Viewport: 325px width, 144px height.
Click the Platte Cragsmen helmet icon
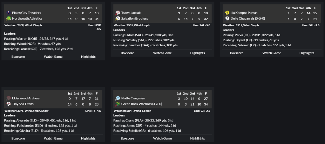[x=118, y=98]
